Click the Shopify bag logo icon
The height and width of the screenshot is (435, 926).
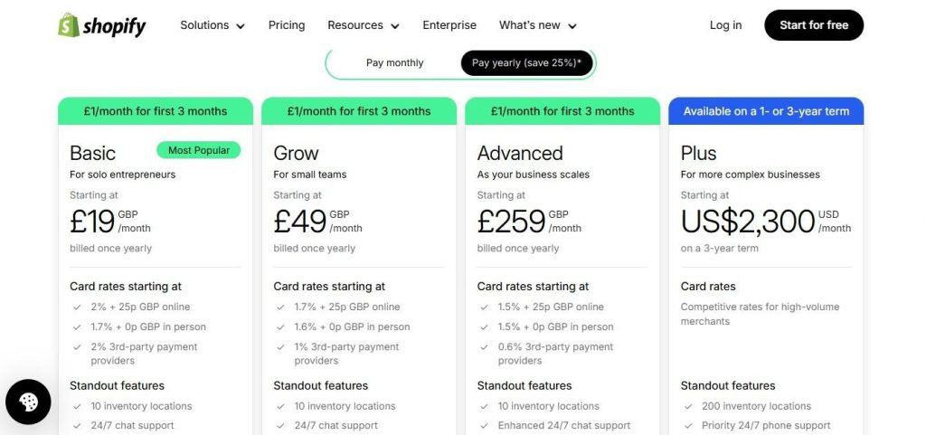pyautogui.click(x=69, y=25)
